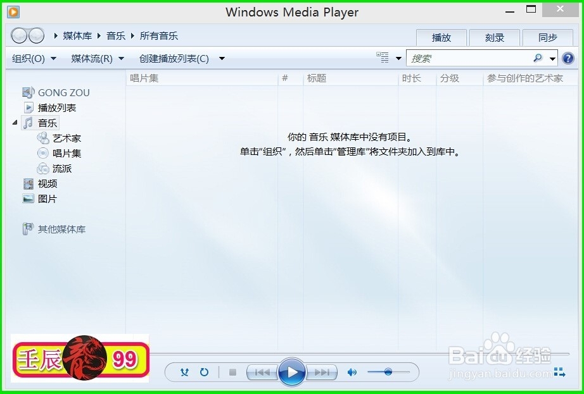584x394 pixels.
Task: Click the 唱片集 column header
Action: tap(202, 78)
